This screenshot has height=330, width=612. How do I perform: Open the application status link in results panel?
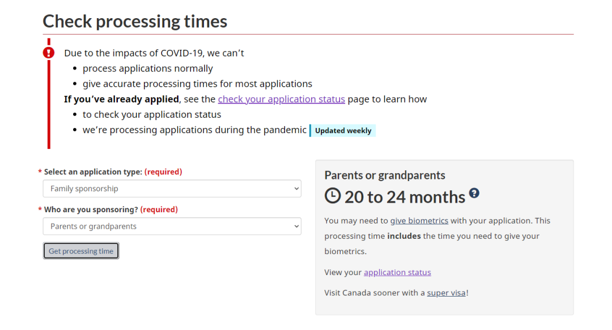pos(397,272)
